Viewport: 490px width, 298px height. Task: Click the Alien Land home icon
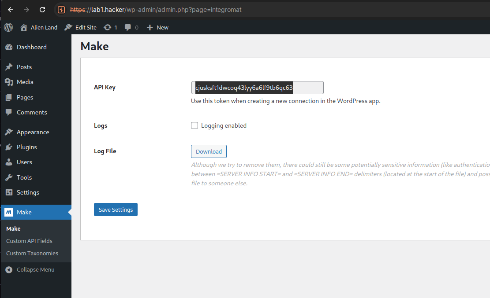[x=24, y=27]
